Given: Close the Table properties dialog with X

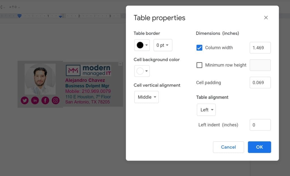Looking at the screenshot, I should point(266,18).
